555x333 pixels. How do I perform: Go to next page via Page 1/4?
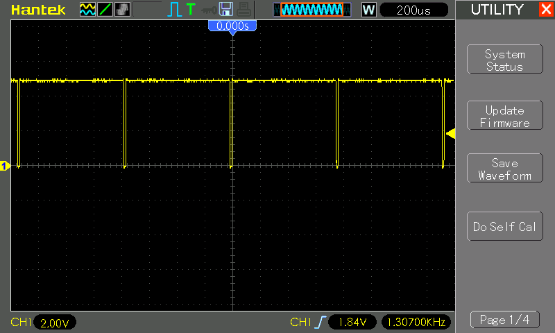tap(505, 320)
